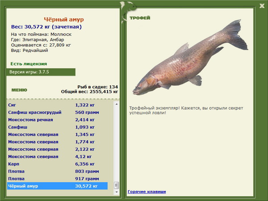The width and height of the screenshot is (268, 201).
Task: Select Моксостома северная 4,12 кг entry
Action: pos(58,156)
